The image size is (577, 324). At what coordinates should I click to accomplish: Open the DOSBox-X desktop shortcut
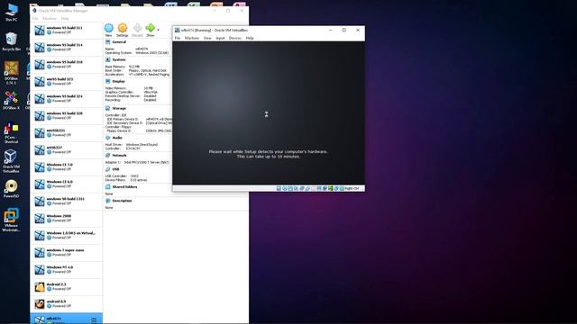[x=11, y=101]
